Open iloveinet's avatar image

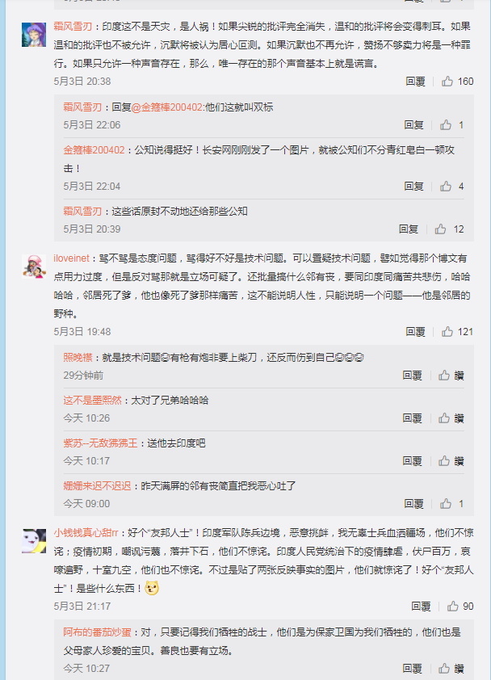click(x=34, y=267)
